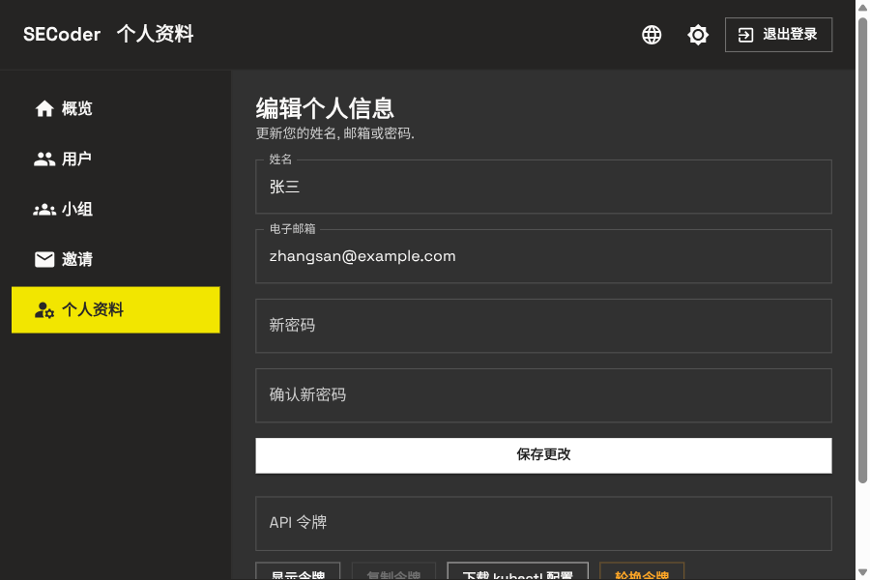Open 用户 in the sidebar
This screenshot has height=580, width=870.
click(115, 159)
